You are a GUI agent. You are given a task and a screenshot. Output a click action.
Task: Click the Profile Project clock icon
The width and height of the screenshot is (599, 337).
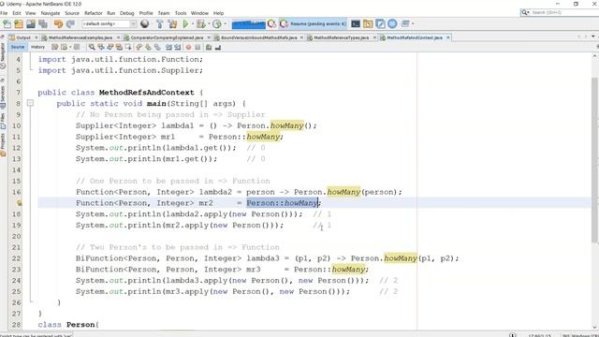(x=216, y=24)
